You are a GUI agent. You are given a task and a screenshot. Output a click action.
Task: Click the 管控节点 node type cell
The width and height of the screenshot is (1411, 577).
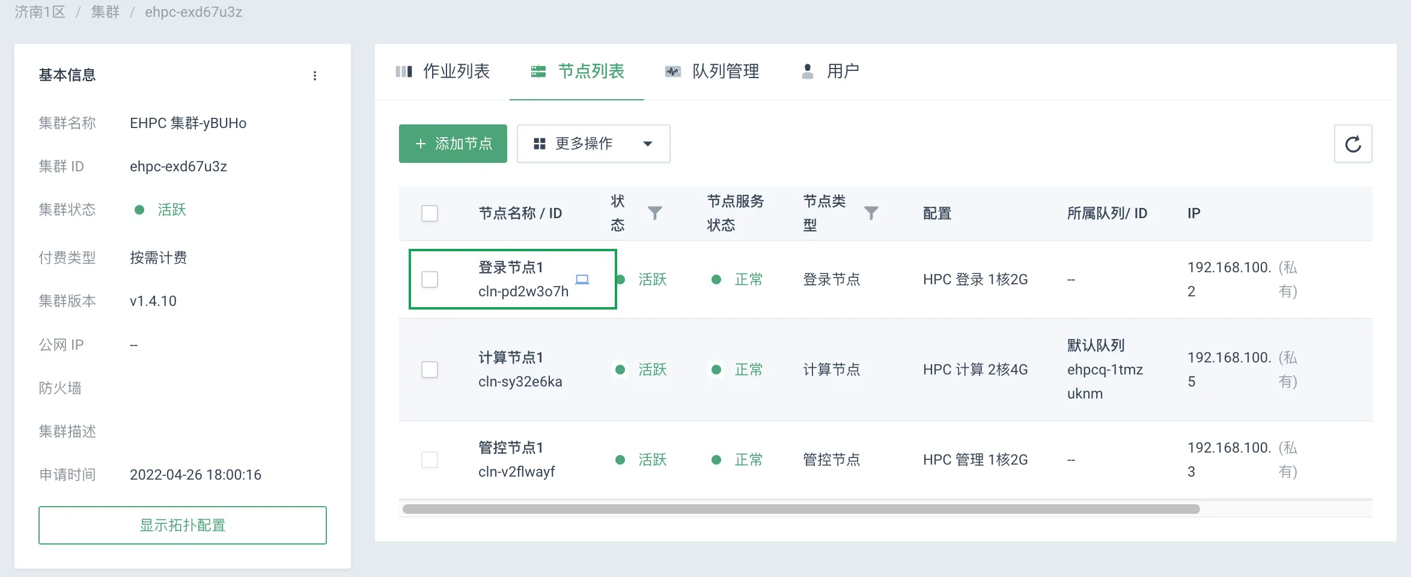point(832,460)
